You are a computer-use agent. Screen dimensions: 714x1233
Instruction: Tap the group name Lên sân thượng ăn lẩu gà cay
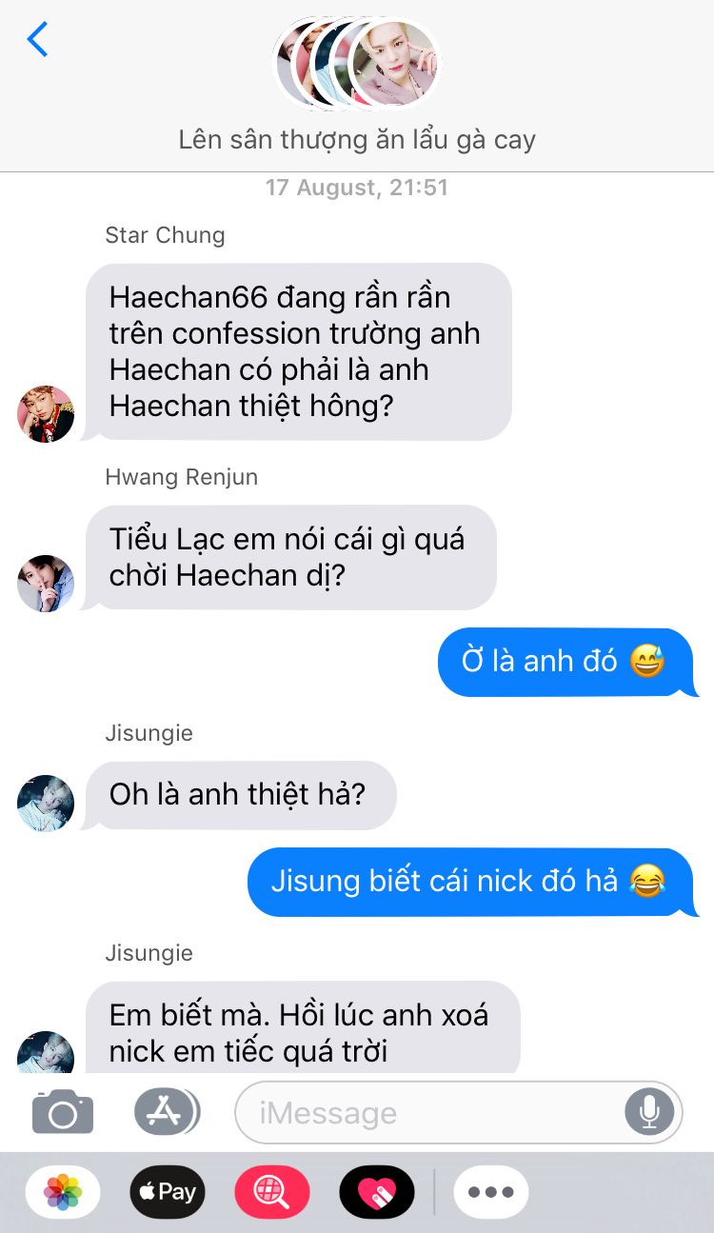click(357, 140)
